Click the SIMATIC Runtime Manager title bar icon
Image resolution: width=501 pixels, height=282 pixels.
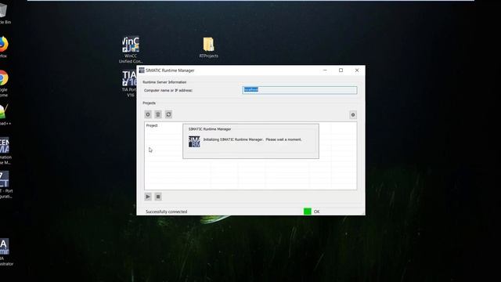(x=142, y=70)
